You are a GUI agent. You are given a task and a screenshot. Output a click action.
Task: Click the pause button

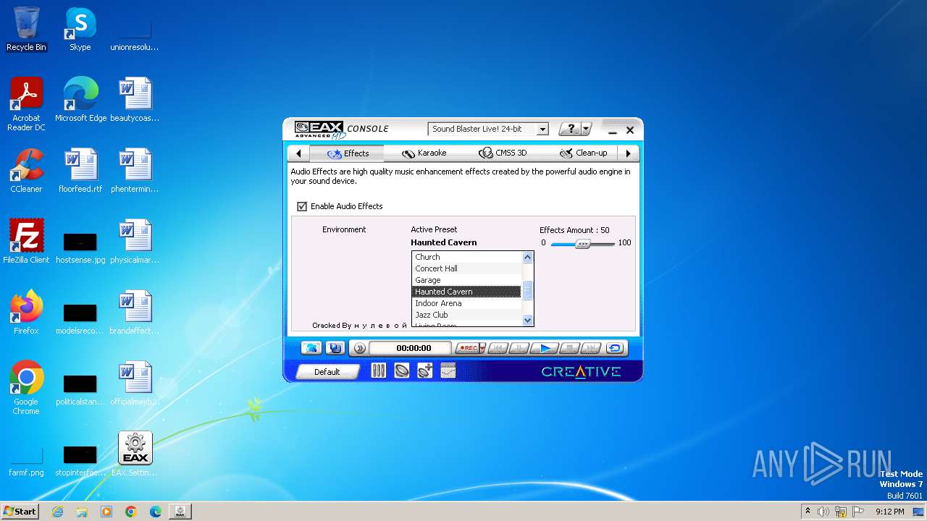[x=519, y=348]
